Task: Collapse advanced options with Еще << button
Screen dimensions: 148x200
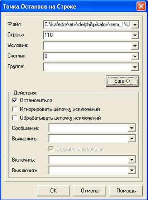Action: click(x=123, y=81)
